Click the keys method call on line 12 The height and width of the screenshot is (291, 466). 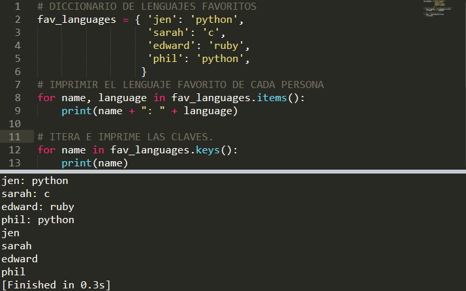208,150
